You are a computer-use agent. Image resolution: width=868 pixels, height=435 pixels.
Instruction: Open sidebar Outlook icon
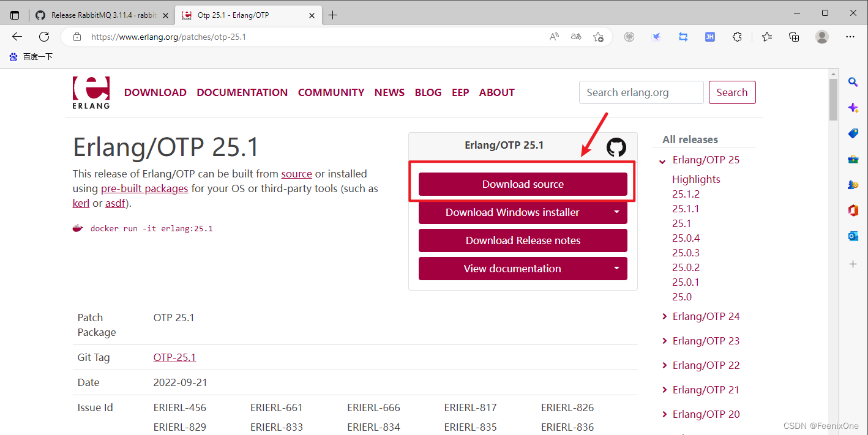[x=853, y=236]
